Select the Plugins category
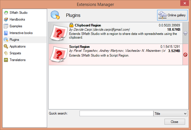Viewport: 191px width, 130px height. point(14,40)
